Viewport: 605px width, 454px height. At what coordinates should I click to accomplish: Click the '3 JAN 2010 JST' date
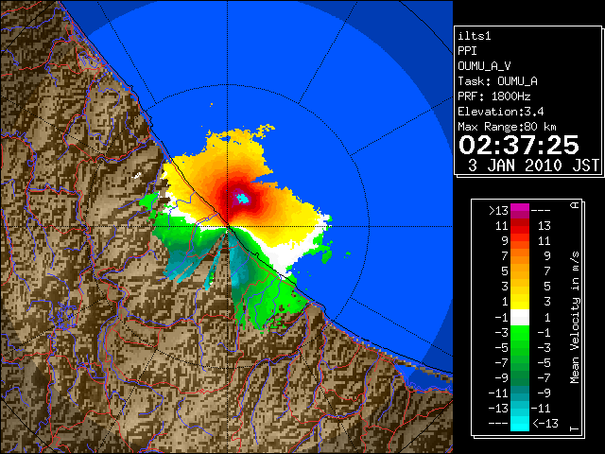(533, 166)
